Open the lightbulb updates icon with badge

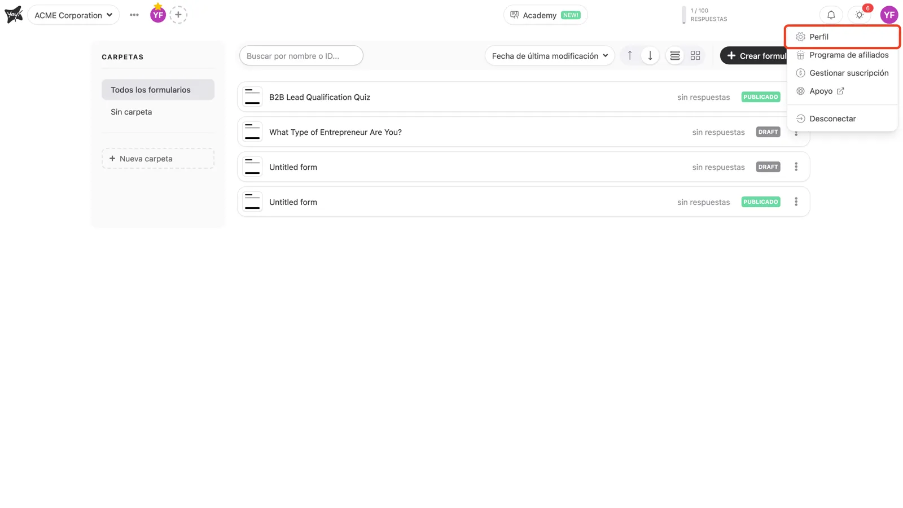pos(860,15)
